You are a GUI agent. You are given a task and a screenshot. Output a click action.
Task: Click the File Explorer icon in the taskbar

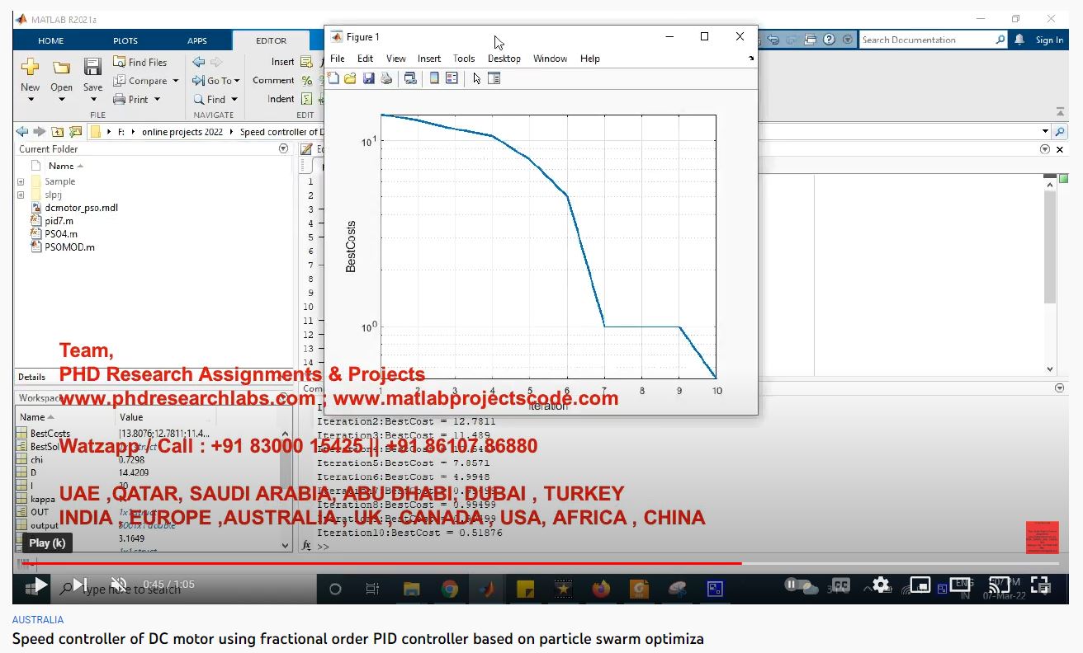(411, 589)
